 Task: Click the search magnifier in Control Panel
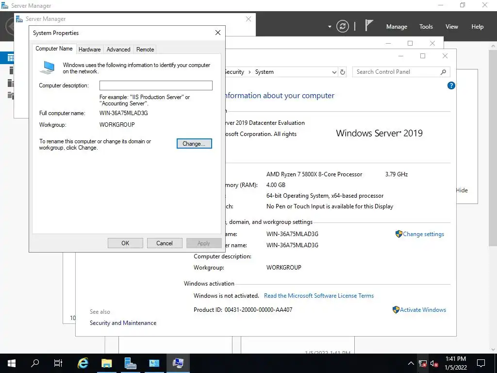443,72
